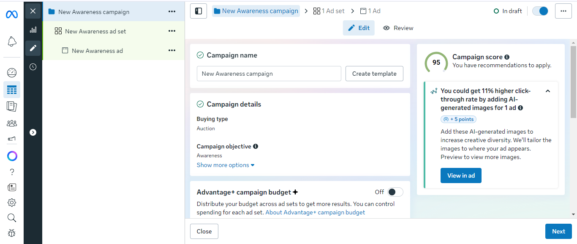Open the history clock icon
The image size is (577, 244).
(x=33, y=67)
